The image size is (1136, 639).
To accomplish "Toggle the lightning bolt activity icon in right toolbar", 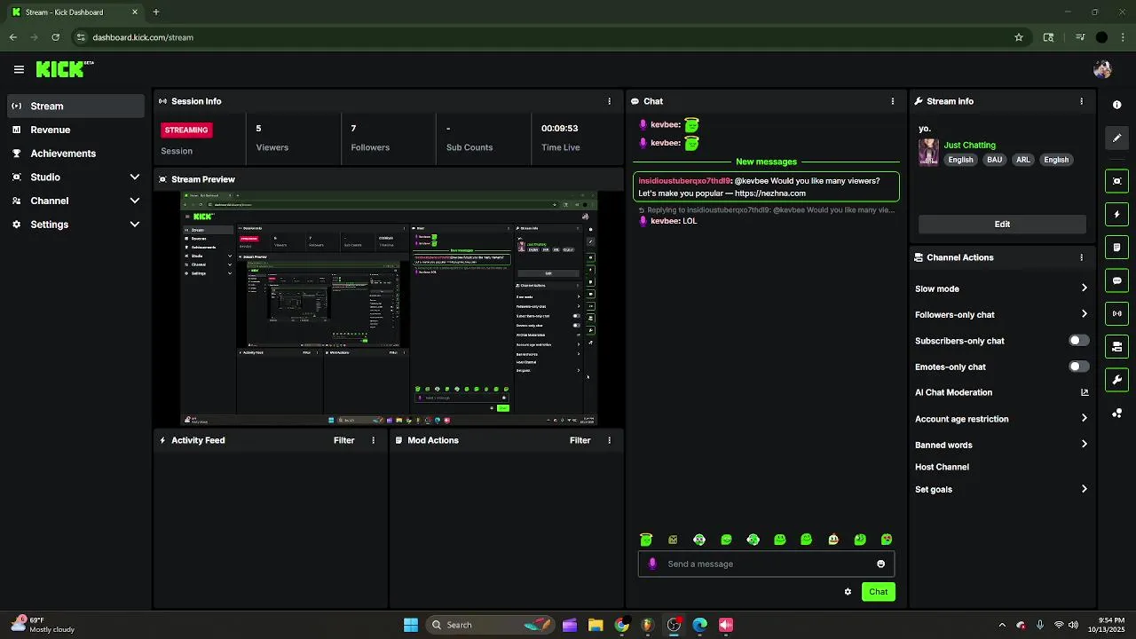I will pyautogui.click(x=1116, y=215).
